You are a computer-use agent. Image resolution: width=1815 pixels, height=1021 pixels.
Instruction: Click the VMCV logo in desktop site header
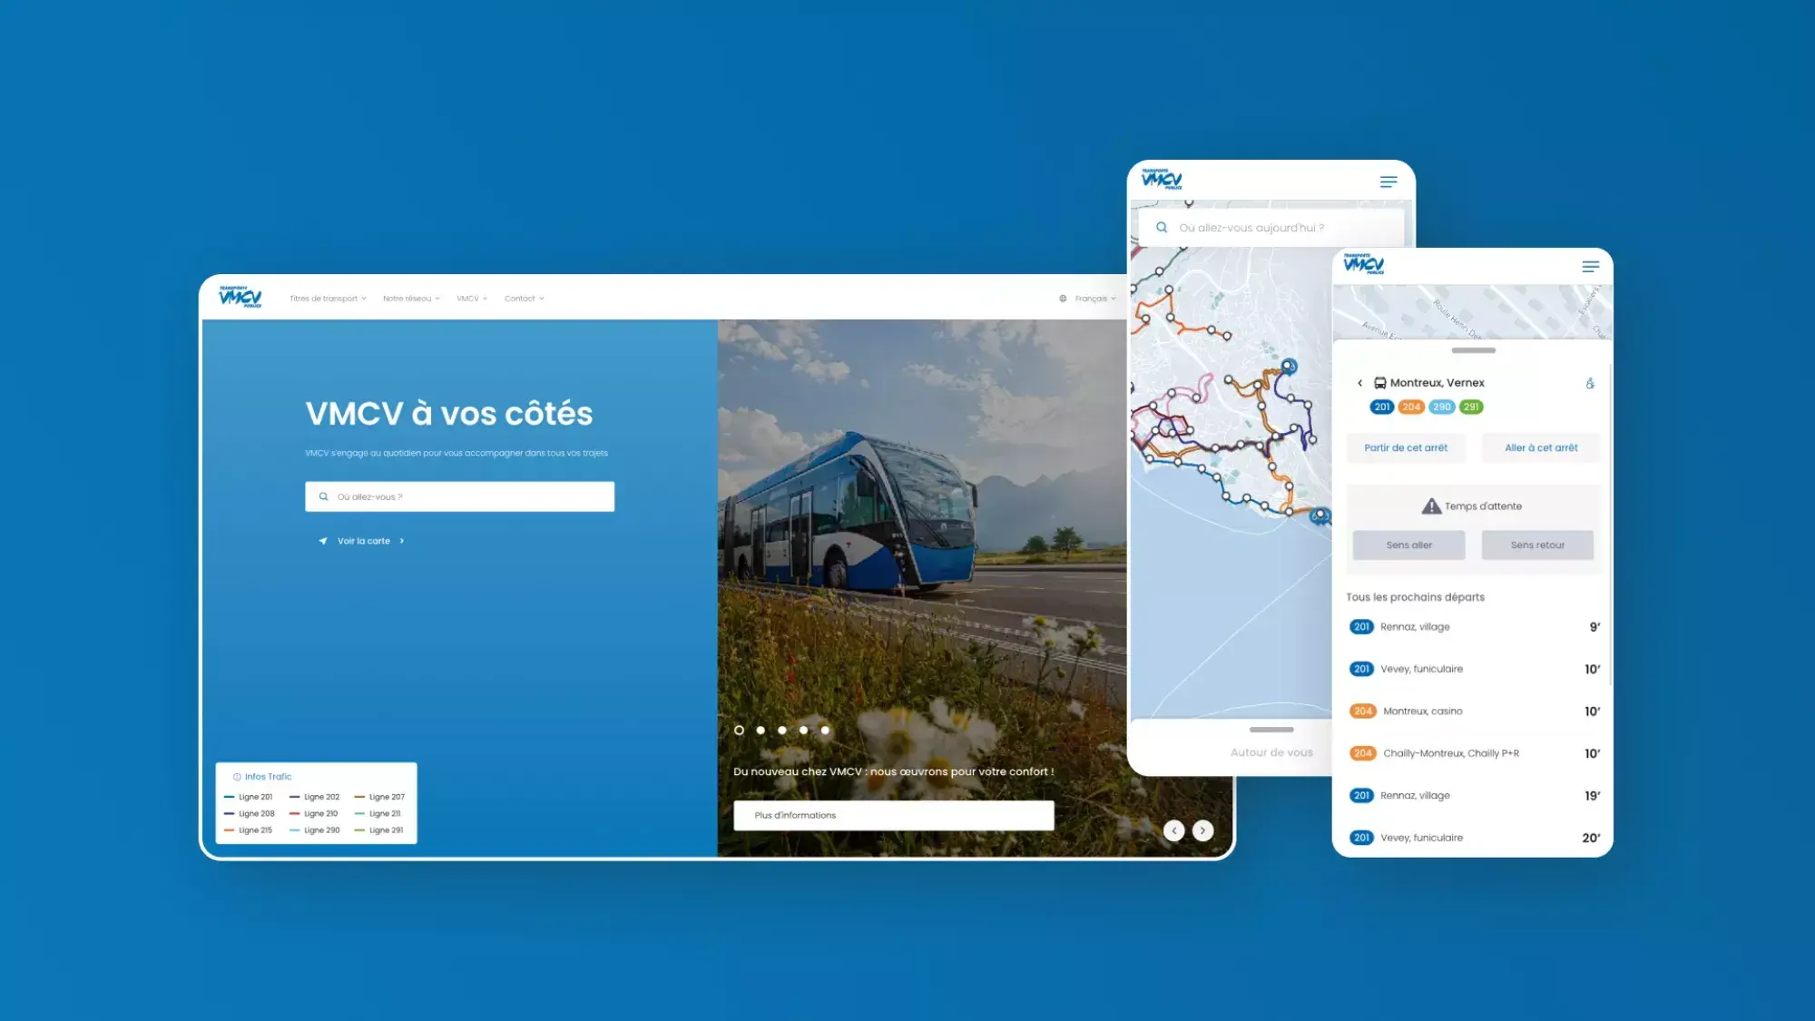[x=240, y=297]
